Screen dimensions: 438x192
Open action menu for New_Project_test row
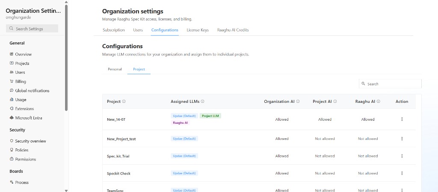402,139
